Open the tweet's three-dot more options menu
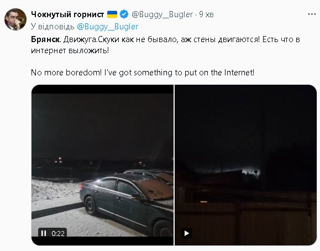Image resolution: width=320 pixels, height=251 pixels. (312, 14)
